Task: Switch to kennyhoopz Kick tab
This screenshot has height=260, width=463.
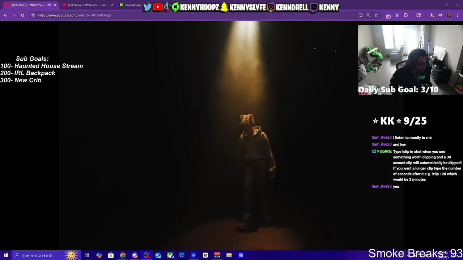Action: (x=130, y=5)
